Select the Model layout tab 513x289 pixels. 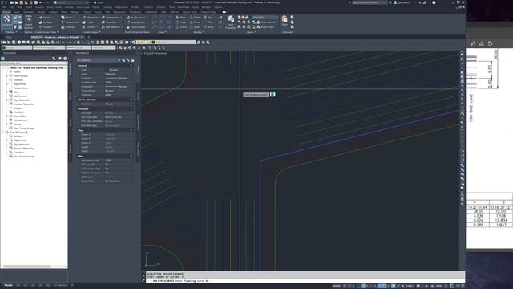pos(8,286)
